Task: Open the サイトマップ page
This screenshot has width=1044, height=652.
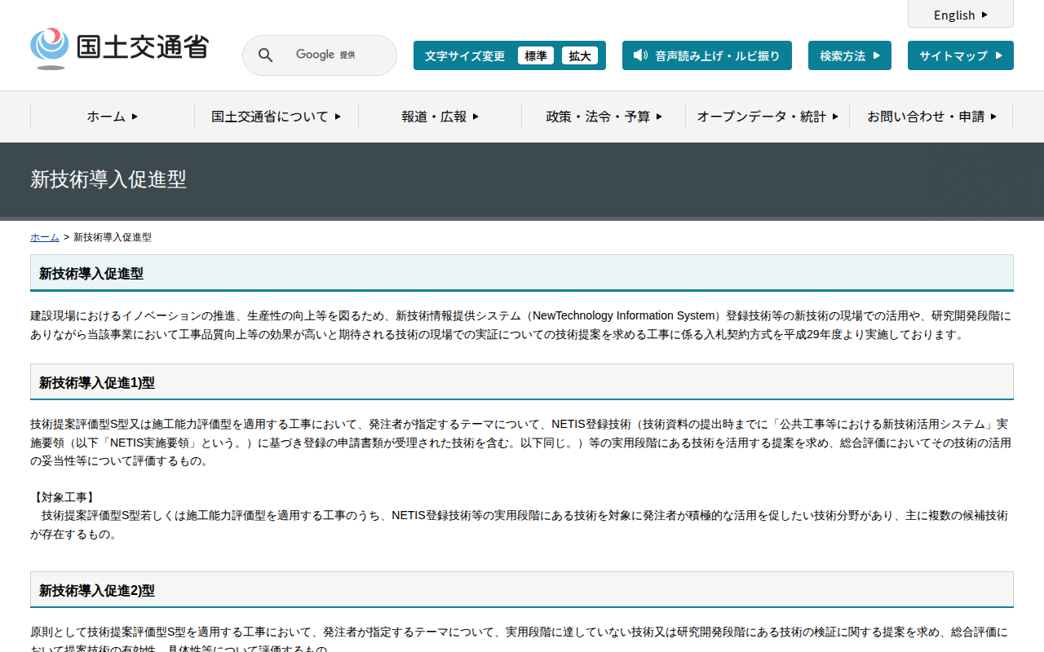Action: [x=953, y=55]
